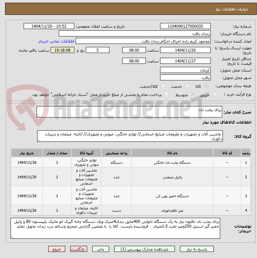
Task: Open مشاهده مدارک پیوستی (1) attachments
Action: pos(145,249)
